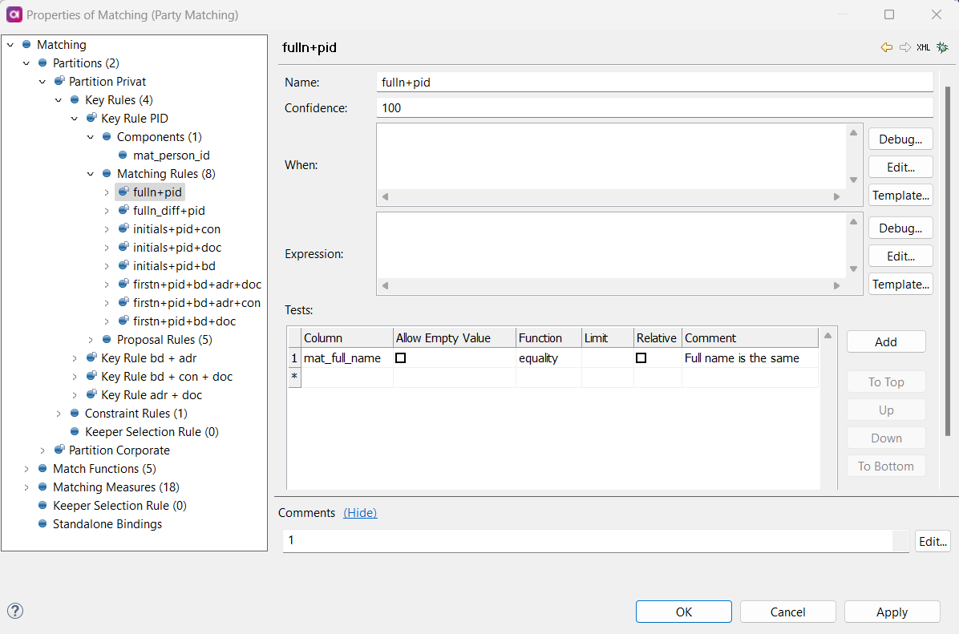Click the Cancel button
Image resolution: width=959 pixels, height=634 pixels.
787,612
